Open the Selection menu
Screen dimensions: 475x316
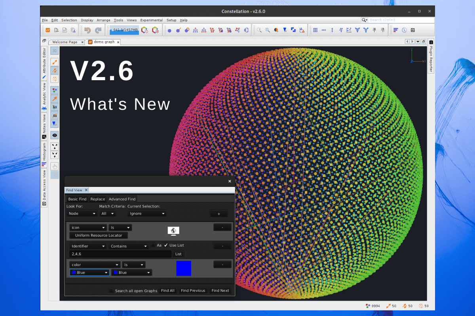pyautogui.click(x=69, y=20)
